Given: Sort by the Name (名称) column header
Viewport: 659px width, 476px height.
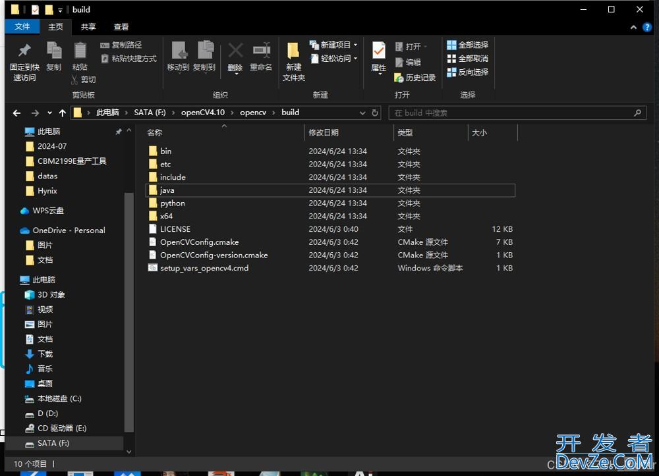Looking at the screenshot, I should [155, 132].
